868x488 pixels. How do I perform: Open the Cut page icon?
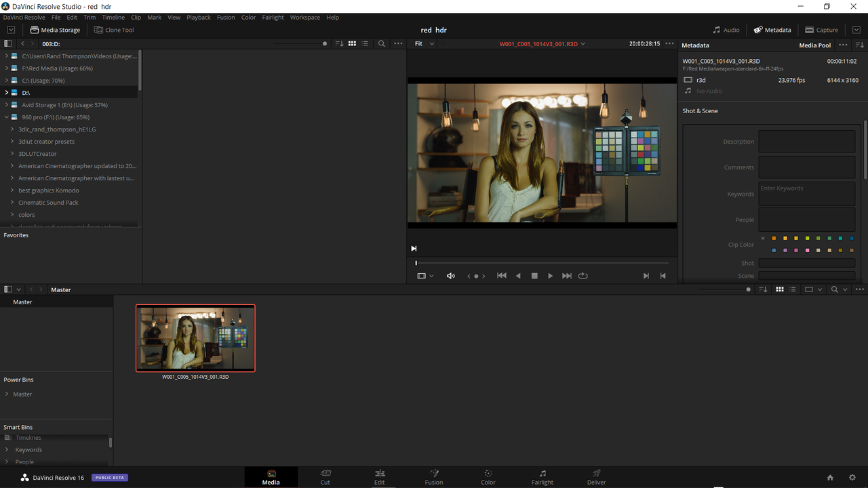[x=325, y=473]
